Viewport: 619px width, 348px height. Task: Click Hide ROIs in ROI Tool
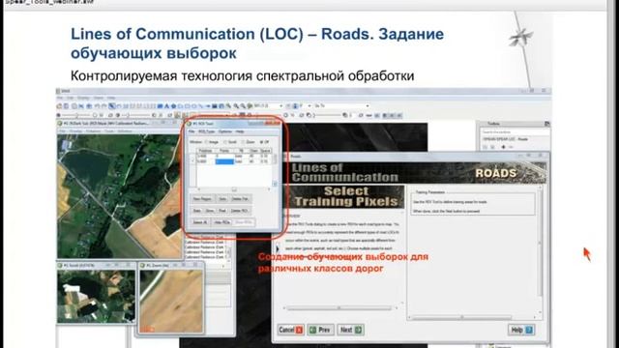tap(221, 222)
